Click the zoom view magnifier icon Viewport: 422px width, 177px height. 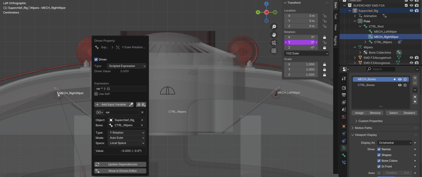click(274, 27)
